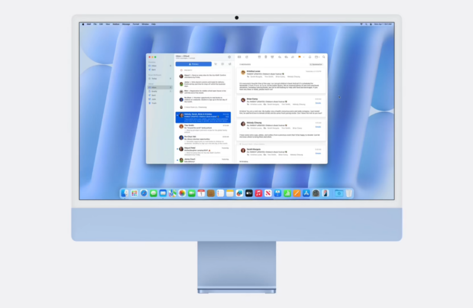Click the reply arrow icon
The width and height of the screenshot is (473, 308).
(280, 57)
